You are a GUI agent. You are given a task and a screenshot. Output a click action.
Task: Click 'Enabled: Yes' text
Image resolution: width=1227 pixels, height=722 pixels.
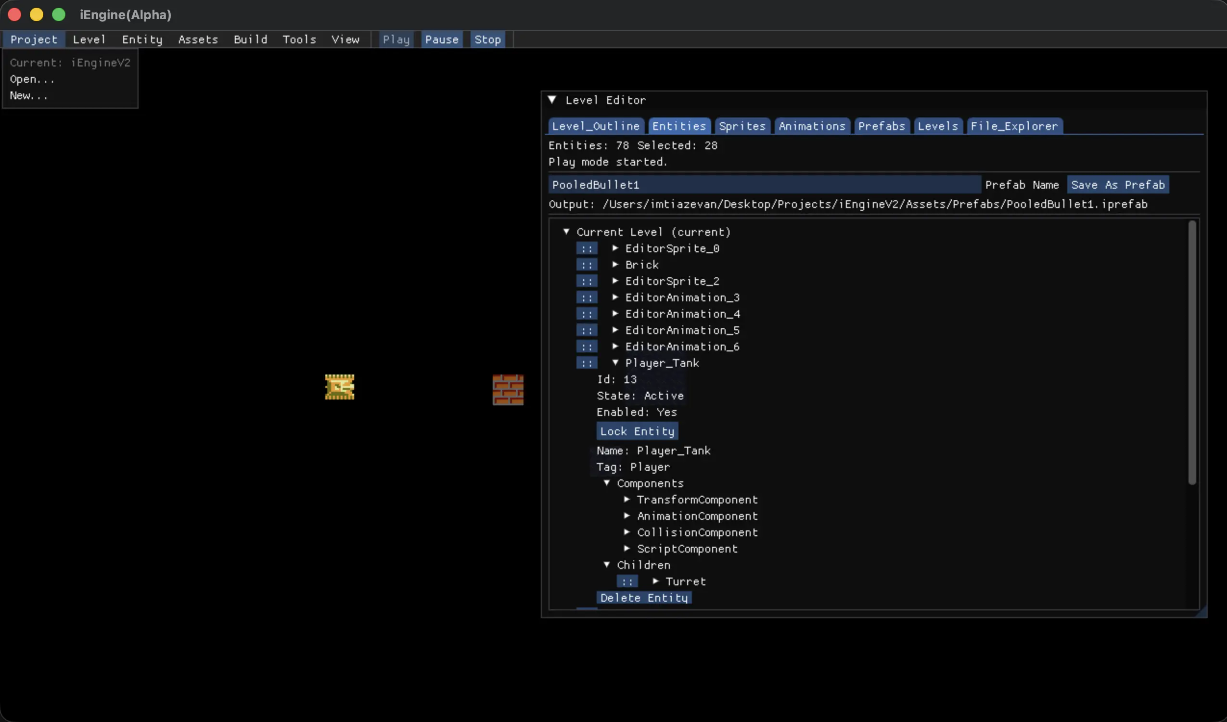pos(637,412)
